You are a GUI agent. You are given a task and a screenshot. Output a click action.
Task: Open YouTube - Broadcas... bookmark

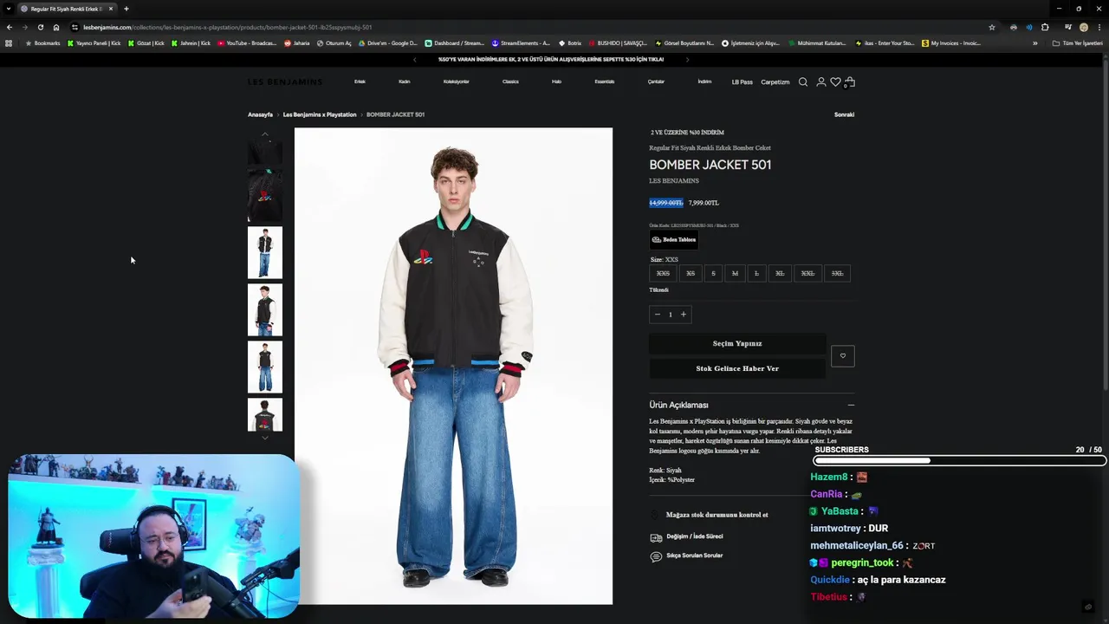pos(247,43)
